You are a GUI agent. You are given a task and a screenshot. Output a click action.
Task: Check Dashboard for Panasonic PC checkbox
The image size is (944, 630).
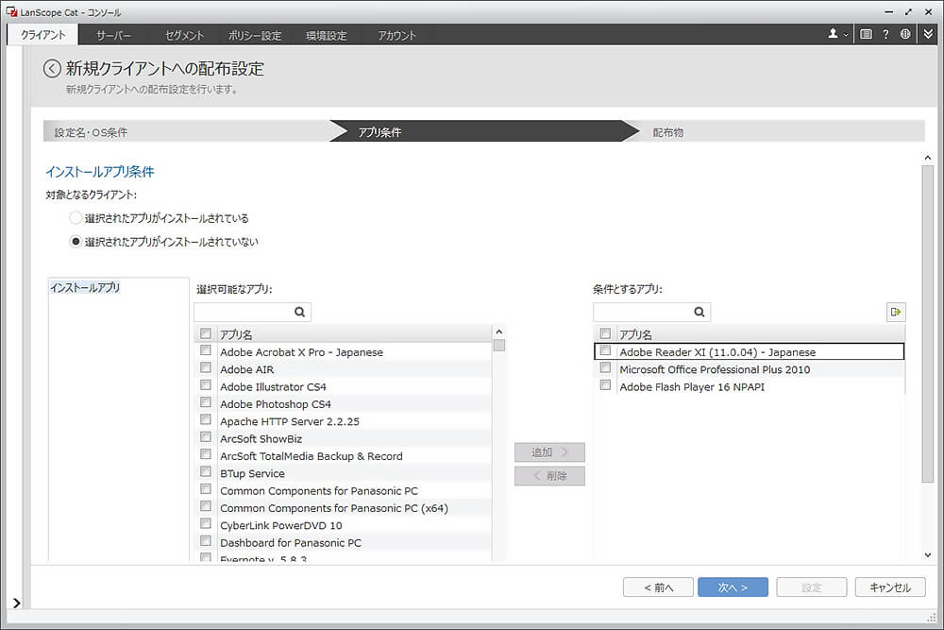[x=206, y=541]
